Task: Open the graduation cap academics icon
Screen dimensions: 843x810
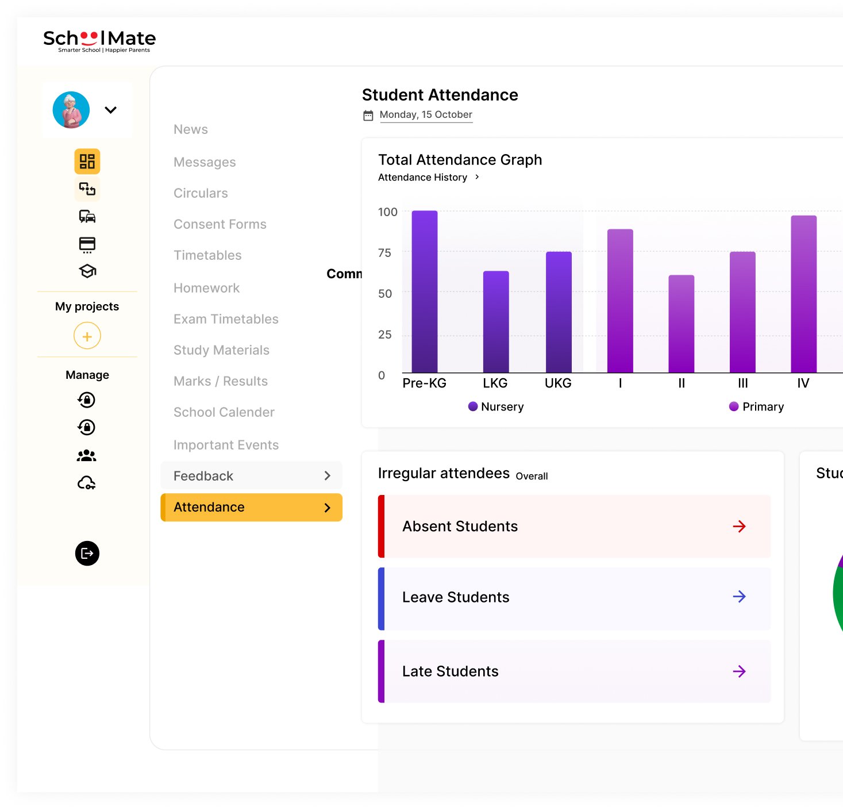Action: [87, 271]
